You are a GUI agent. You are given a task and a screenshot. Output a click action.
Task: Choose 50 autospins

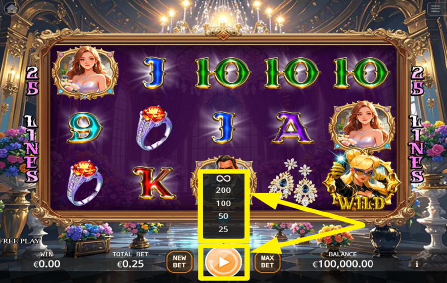coord(223,216)
